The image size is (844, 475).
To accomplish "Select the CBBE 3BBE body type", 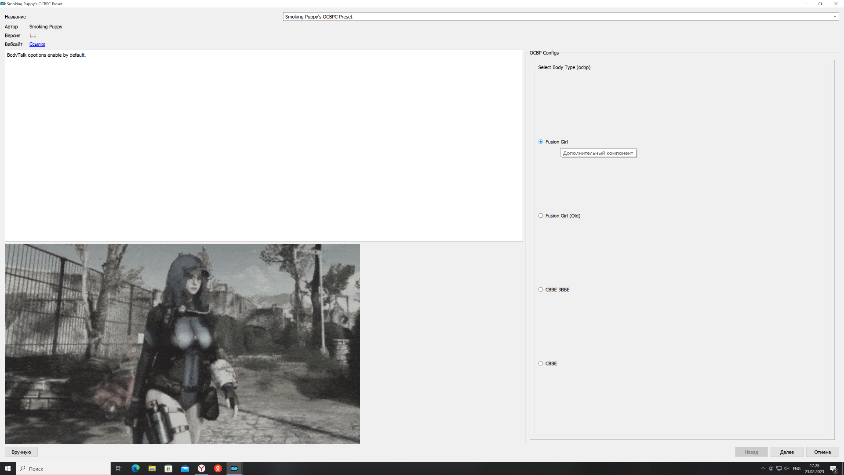I will [541, 289].
